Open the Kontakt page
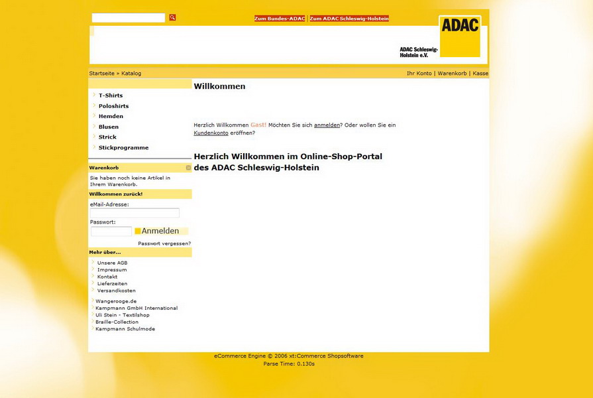The width and height of the screenshot is (593, 398). tap(107, 277)
